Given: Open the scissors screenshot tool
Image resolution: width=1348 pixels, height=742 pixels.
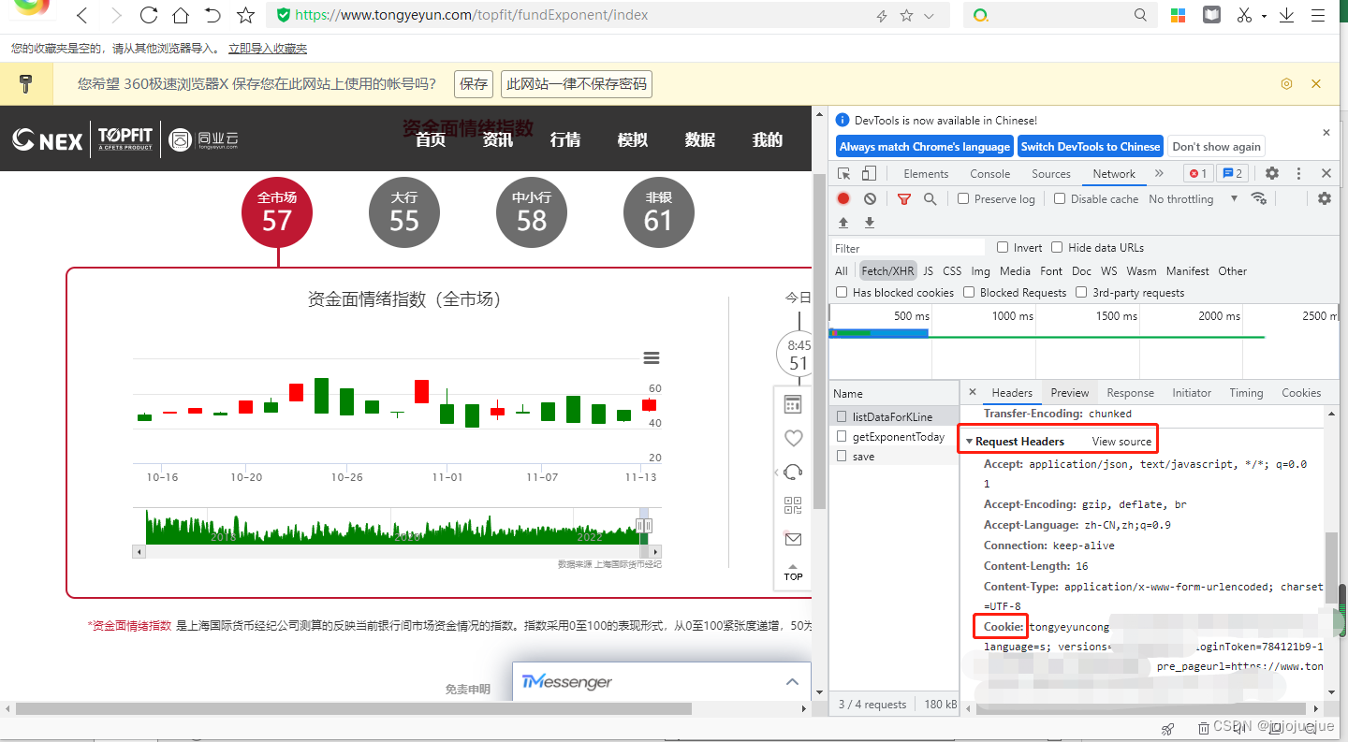Looking at the screenshot, I should (x=1244, y=15).
